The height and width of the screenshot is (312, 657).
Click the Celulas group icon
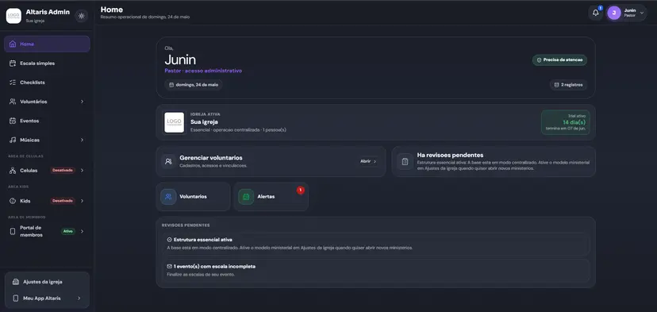13,171
